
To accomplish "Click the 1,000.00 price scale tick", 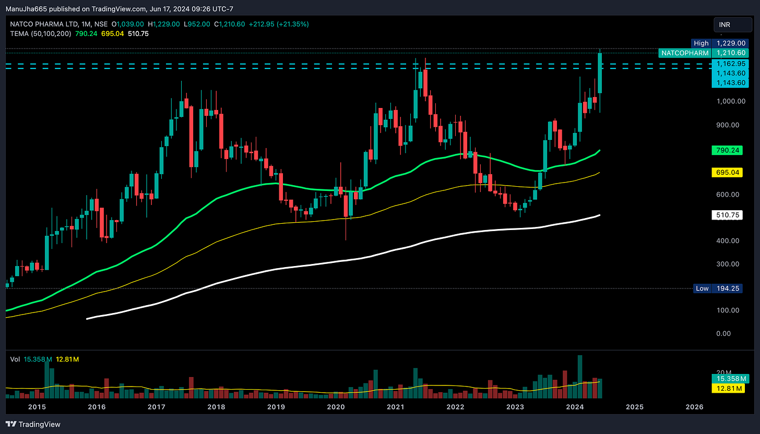I will coord(730,101).
